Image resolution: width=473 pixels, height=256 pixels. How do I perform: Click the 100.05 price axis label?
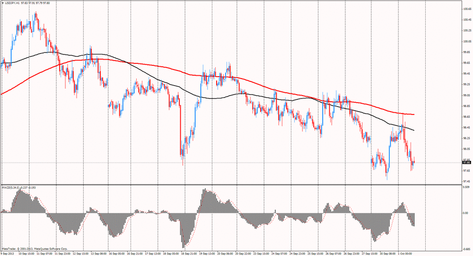pyautogui.click(x=467, y=41)
